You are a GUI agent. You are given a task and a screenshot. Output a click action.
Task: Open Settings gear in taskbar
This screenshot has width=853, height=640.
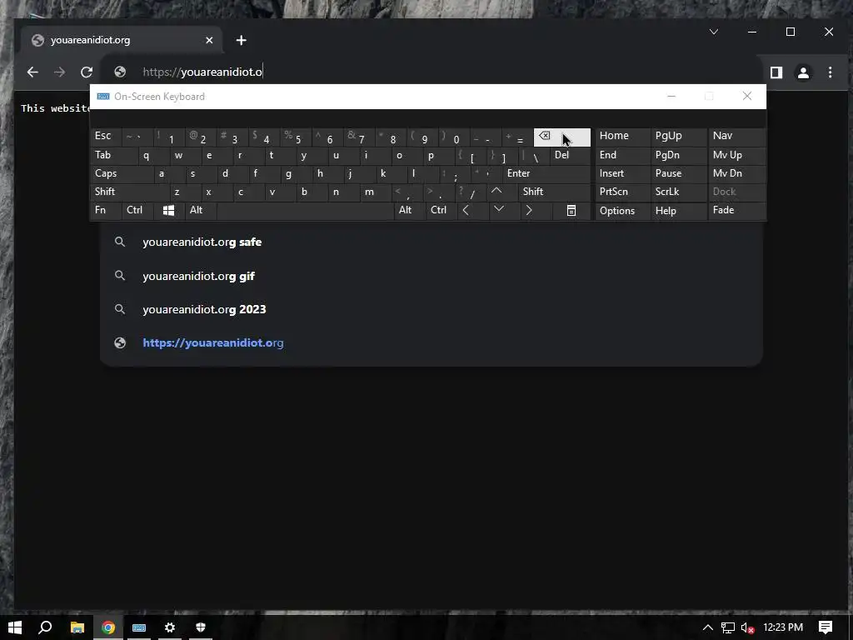(x=170, y=627)
